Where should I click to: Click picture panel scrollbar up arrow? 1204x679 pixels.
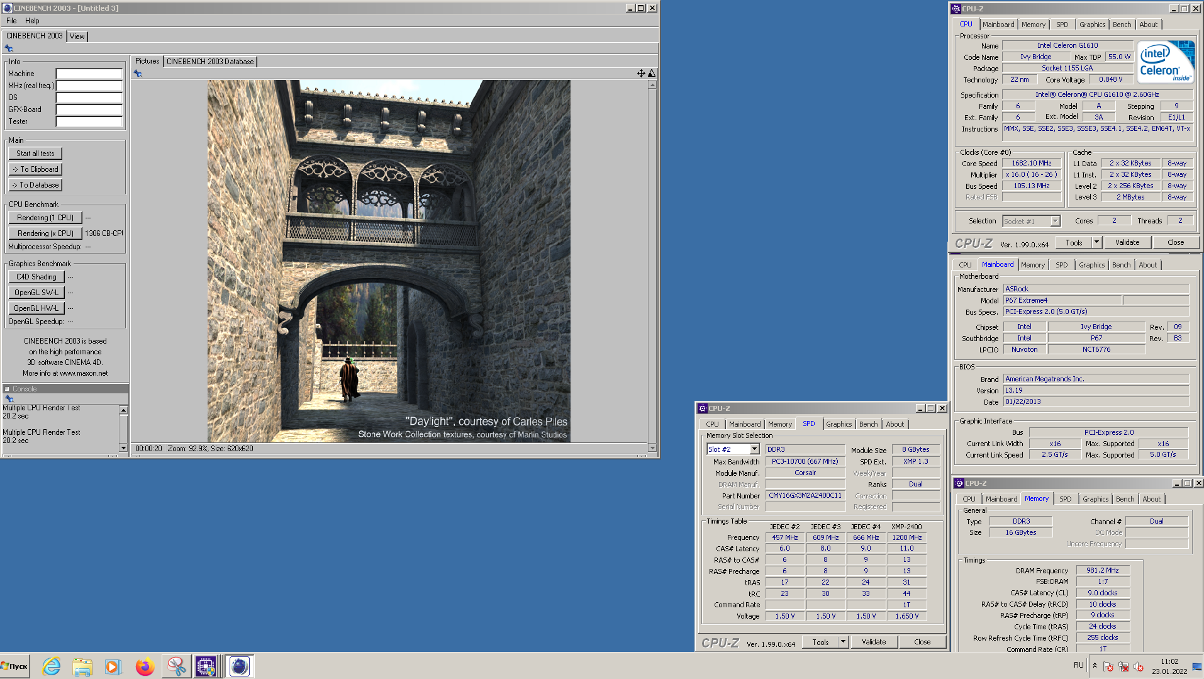(x=652, y=84)
